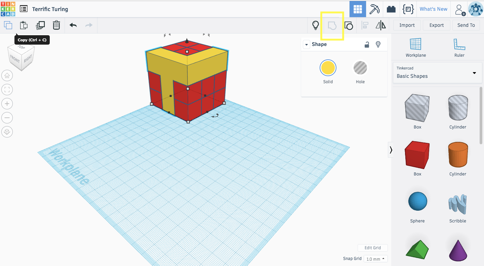The height and width of the screenshot is (266, 484).
Task: Hide the shape with the lightbulb toggle
Action: coord(378,44)
